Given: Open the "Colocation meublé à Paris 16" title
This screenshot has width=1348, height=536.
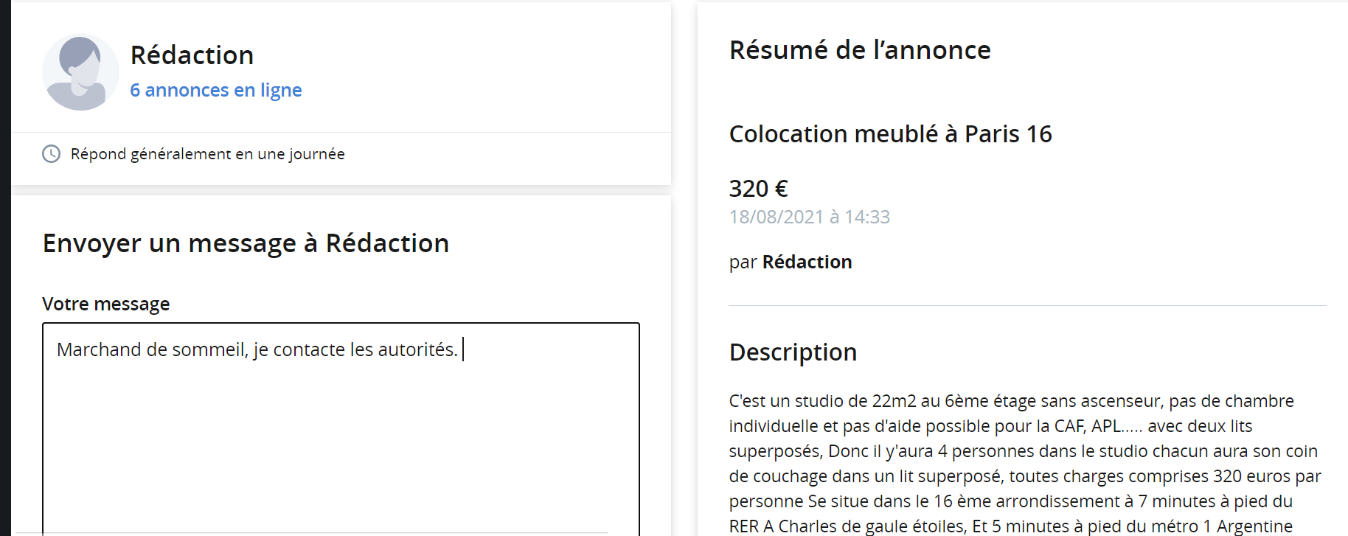Looking at the screenshot, I should pos(890,134).
